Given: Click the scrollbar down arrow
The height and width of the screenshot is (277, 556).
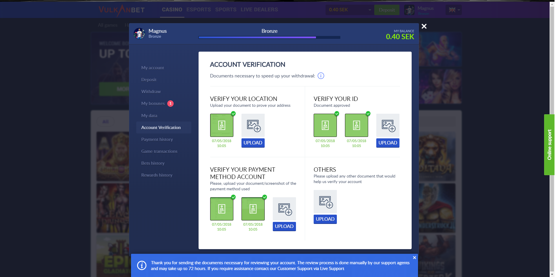Looking at the screenshot, I should pos(552,274).
